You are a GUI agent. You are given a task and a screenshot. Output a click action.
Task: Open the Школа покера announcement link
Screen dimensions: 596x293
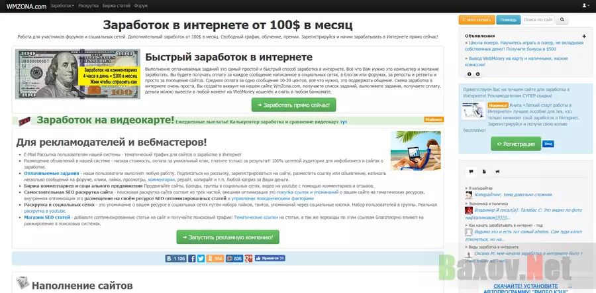(x=524, y=46)
